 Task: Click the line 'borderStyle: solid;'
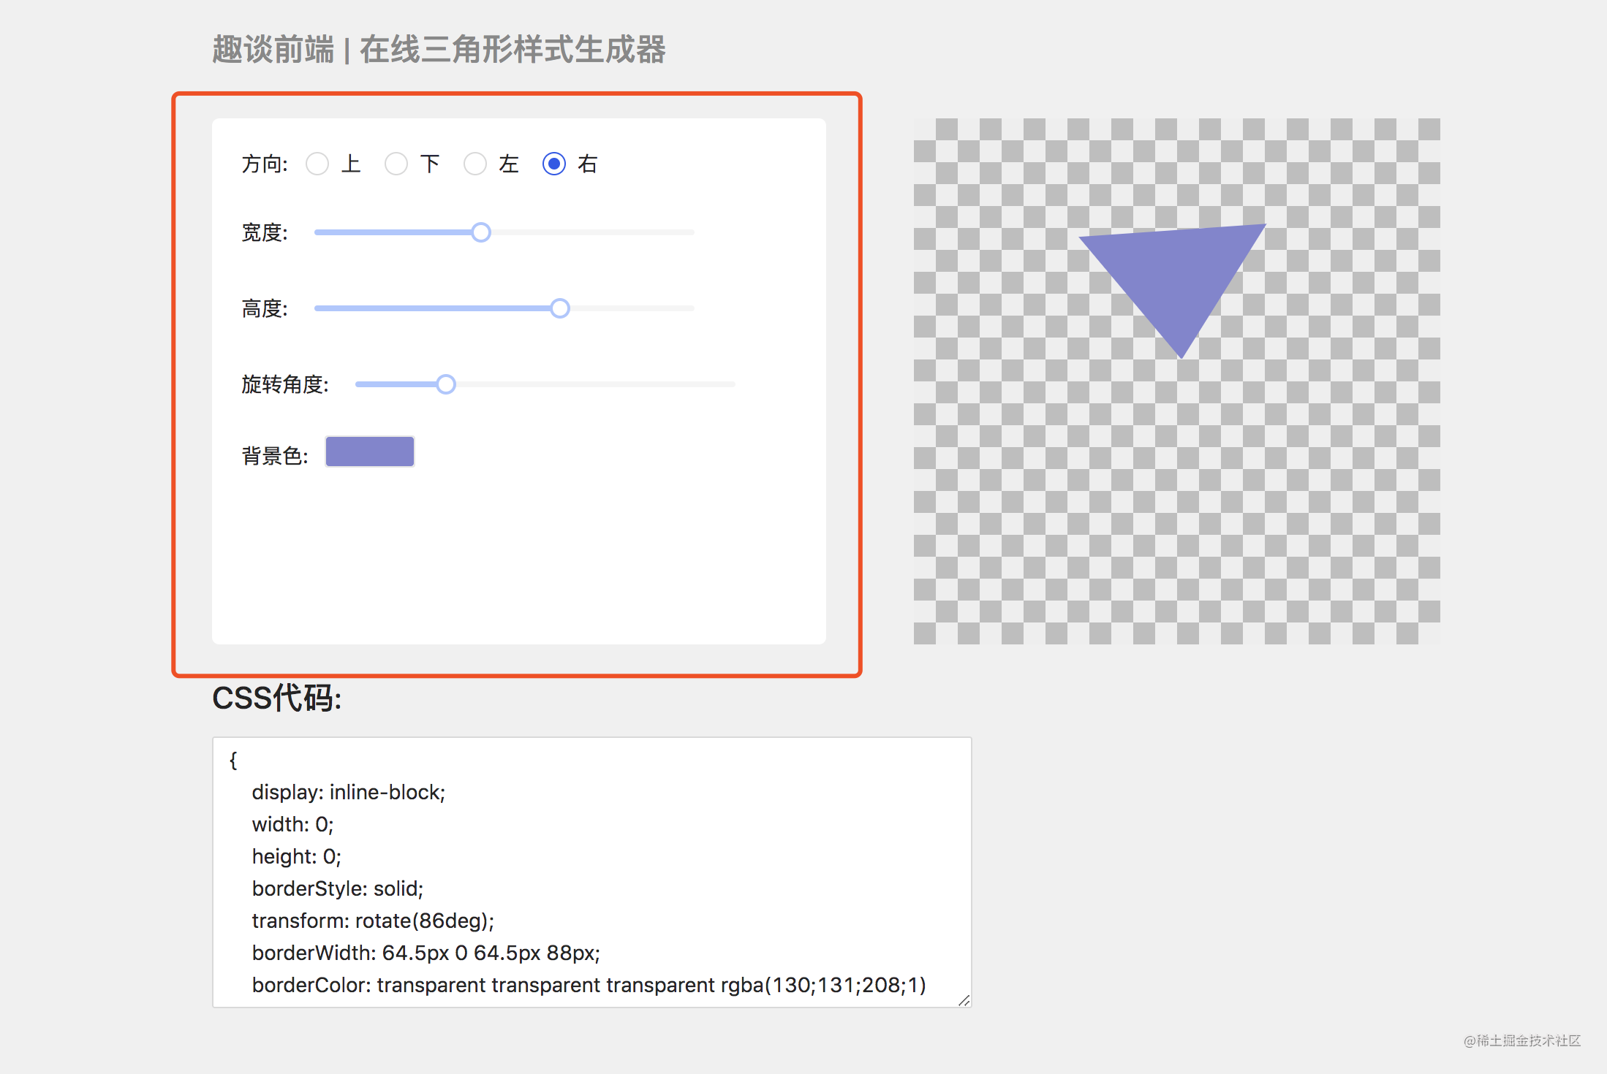click(338, 888)
